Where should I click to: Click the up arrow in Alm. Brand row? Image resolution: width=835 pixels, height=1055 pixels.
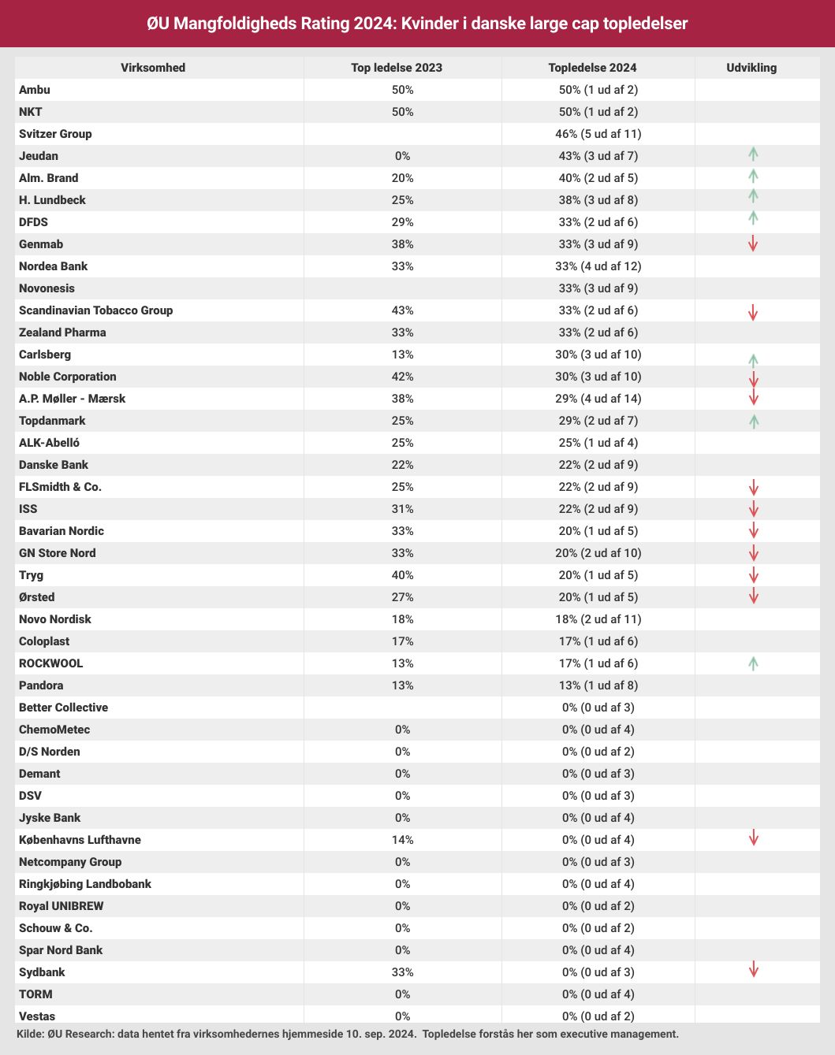(753, 176)
